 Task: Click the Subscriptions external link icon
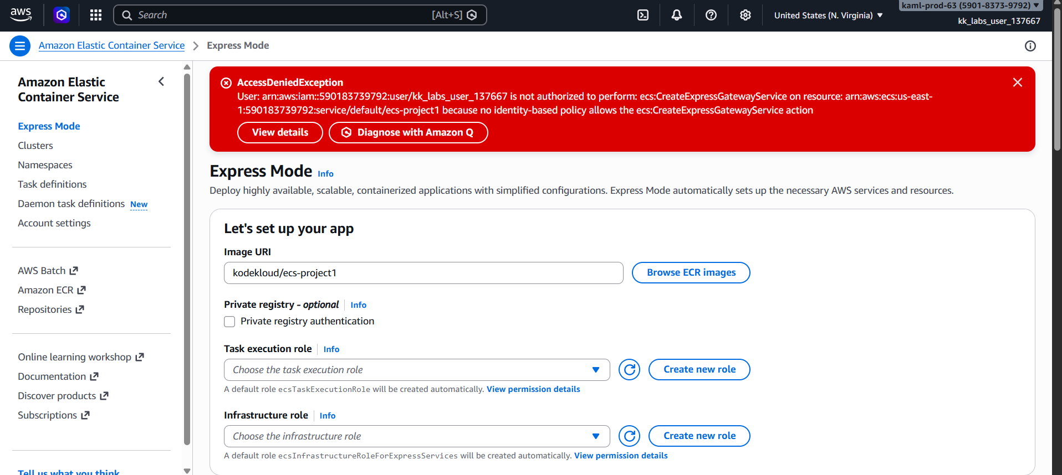(x=85, y=415)
